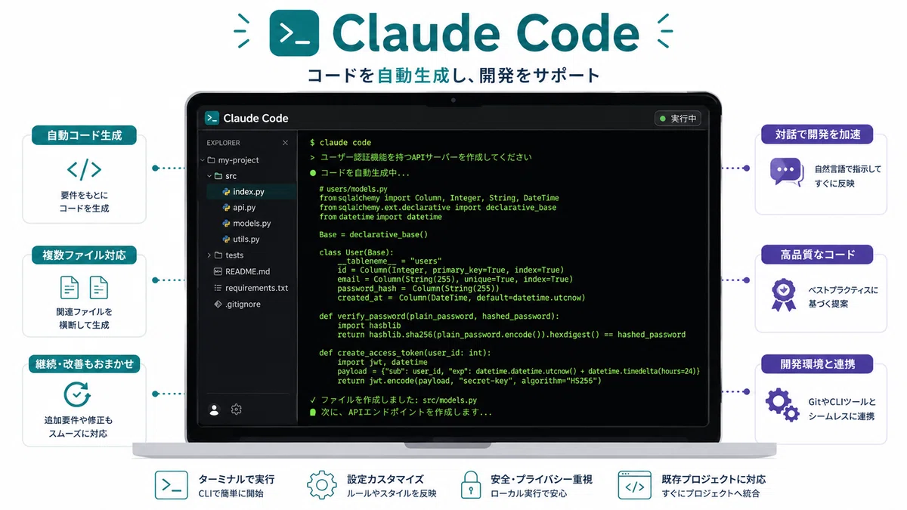Viewport: 907px width, 510px height.
Task: Click the 既存プロジェクトに対応 heading
Action: point(714,479)
